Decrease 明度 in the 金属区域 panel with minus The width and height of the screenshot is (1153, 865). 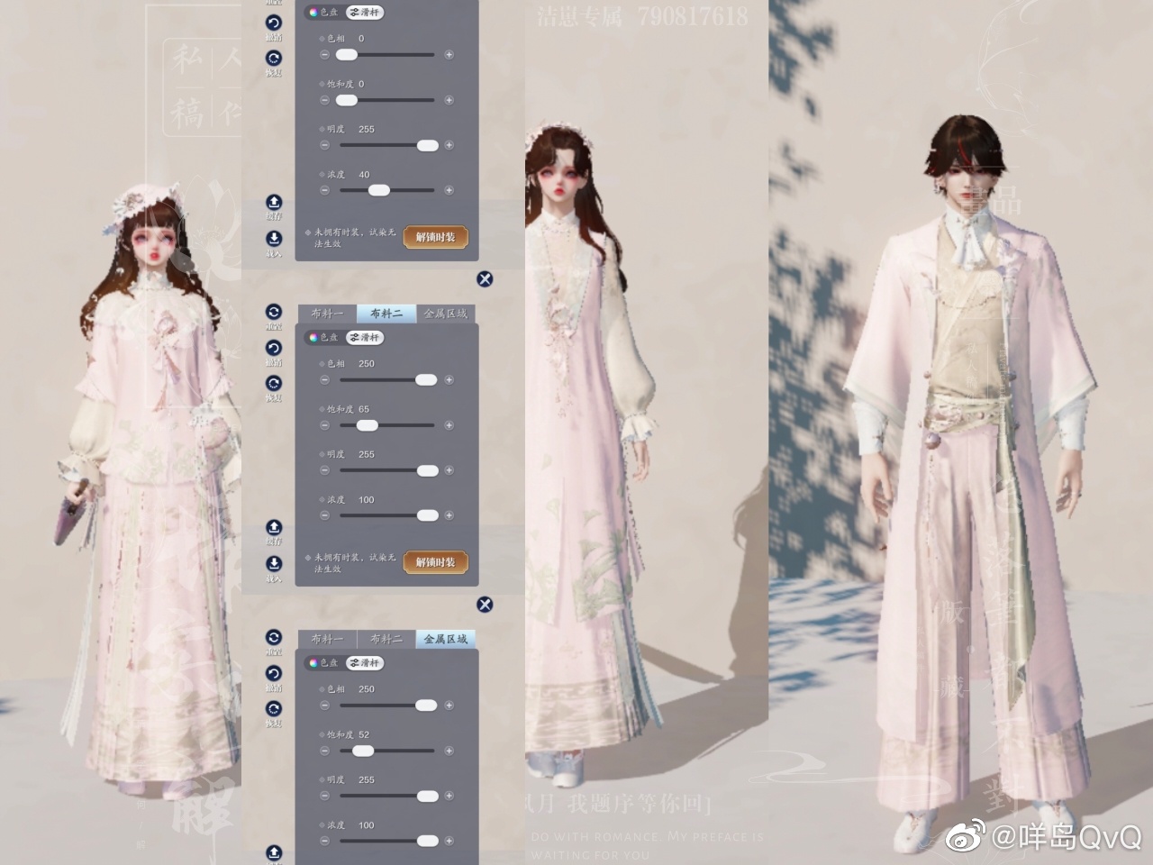pyautogui.click(x=324, y=796)
